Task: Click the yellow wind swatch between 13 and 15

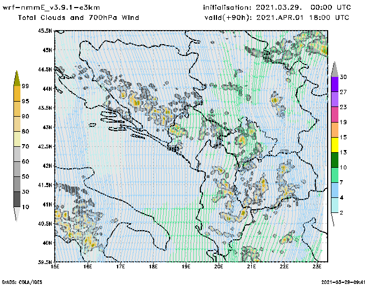Action: [x=335, y=145]
